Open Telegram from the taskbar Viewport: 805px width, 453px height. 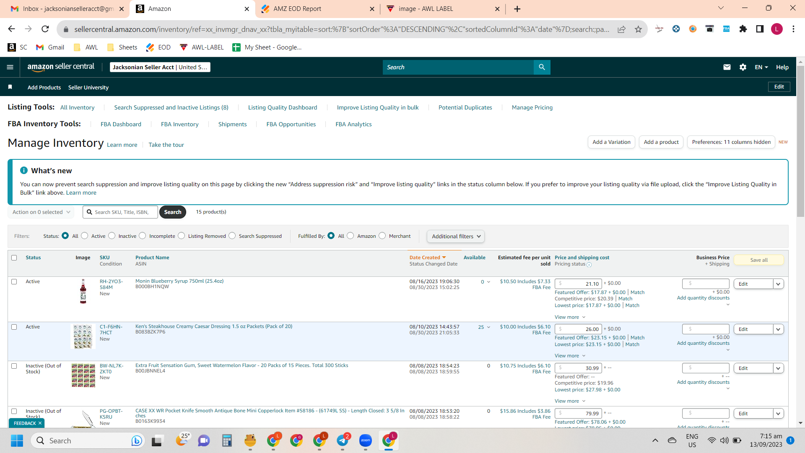point(343,440)
